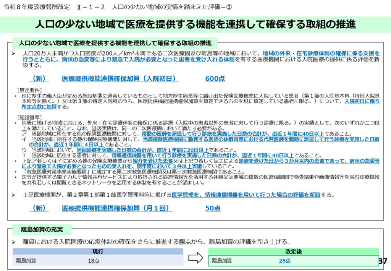Click the 改定後 green table header
391x271 pixels.
pyautogui.click(x=293, y=252)
